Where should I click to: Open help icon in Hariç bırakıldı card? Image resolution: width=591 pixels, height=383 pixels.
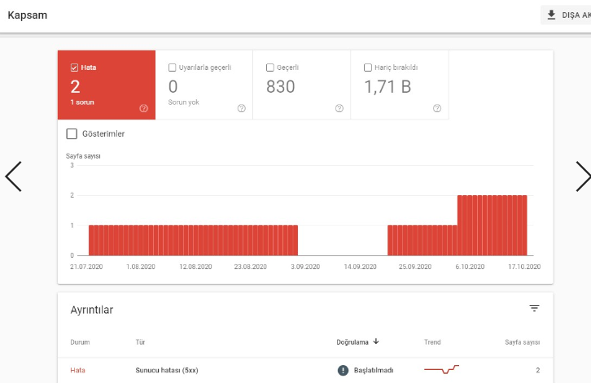[x=437, y=108]
